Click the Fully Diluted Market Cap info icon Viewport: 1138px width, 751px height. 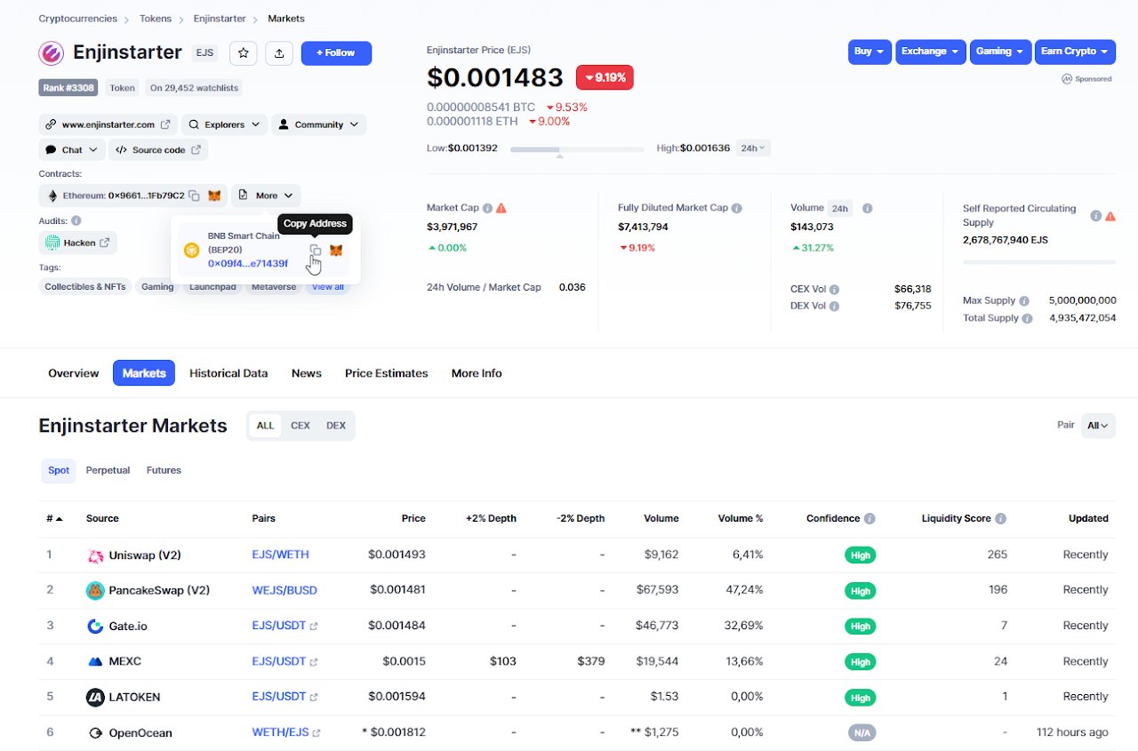(x=736, y=208)
